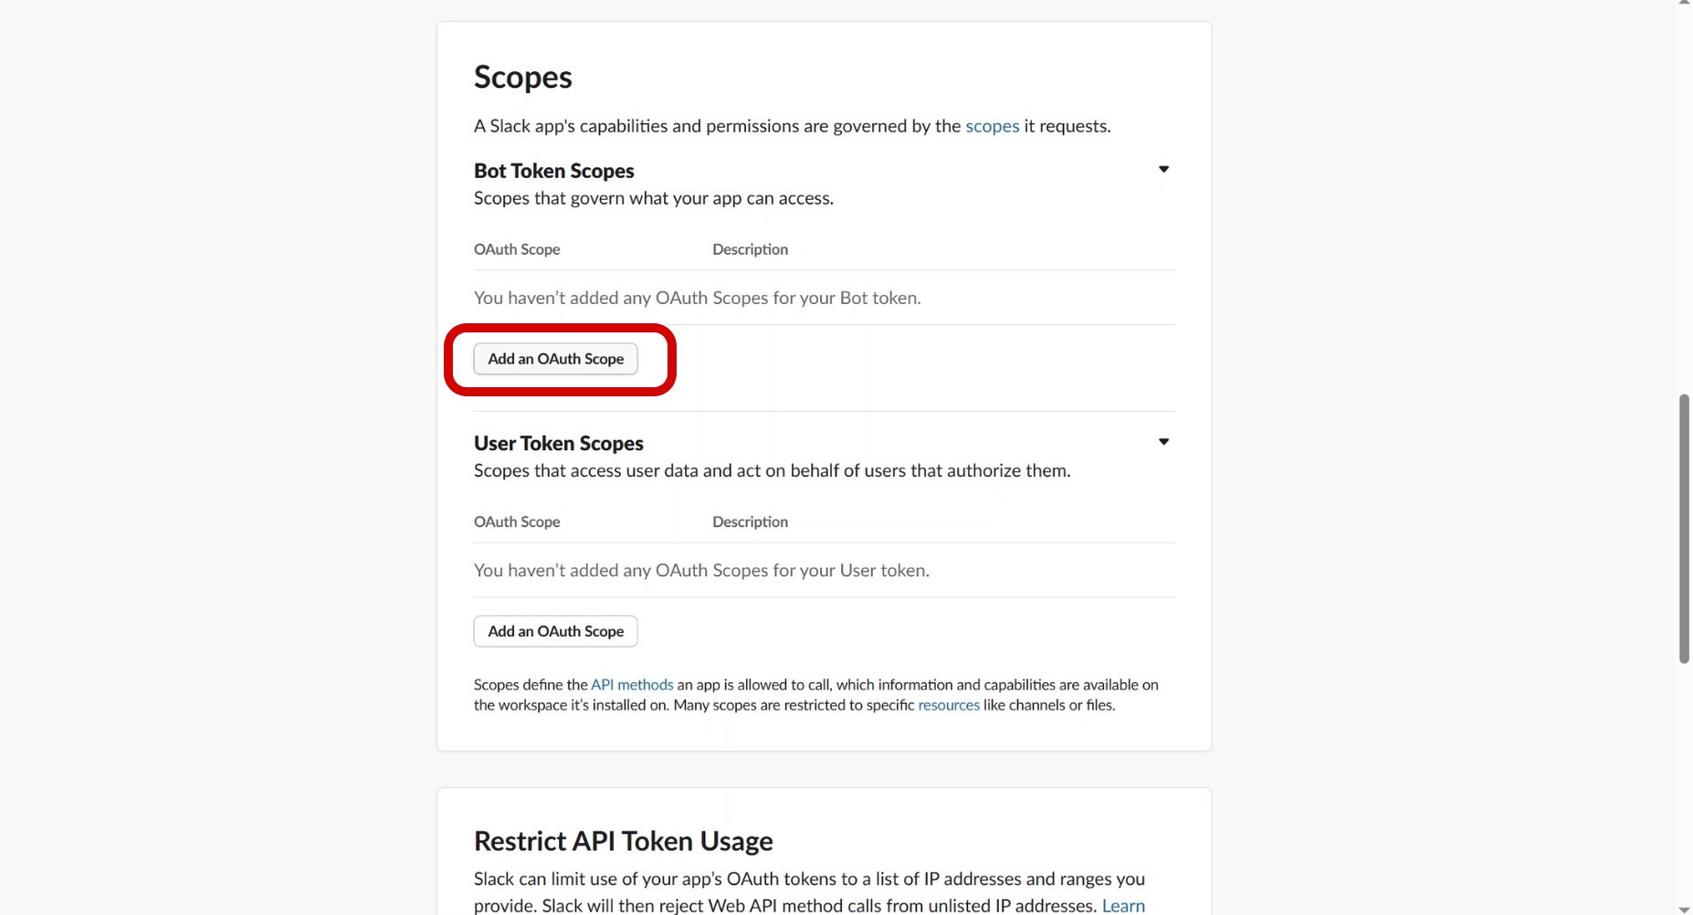
Task: Click OAuth Scope column header under User Token
Action: (517, 521)
